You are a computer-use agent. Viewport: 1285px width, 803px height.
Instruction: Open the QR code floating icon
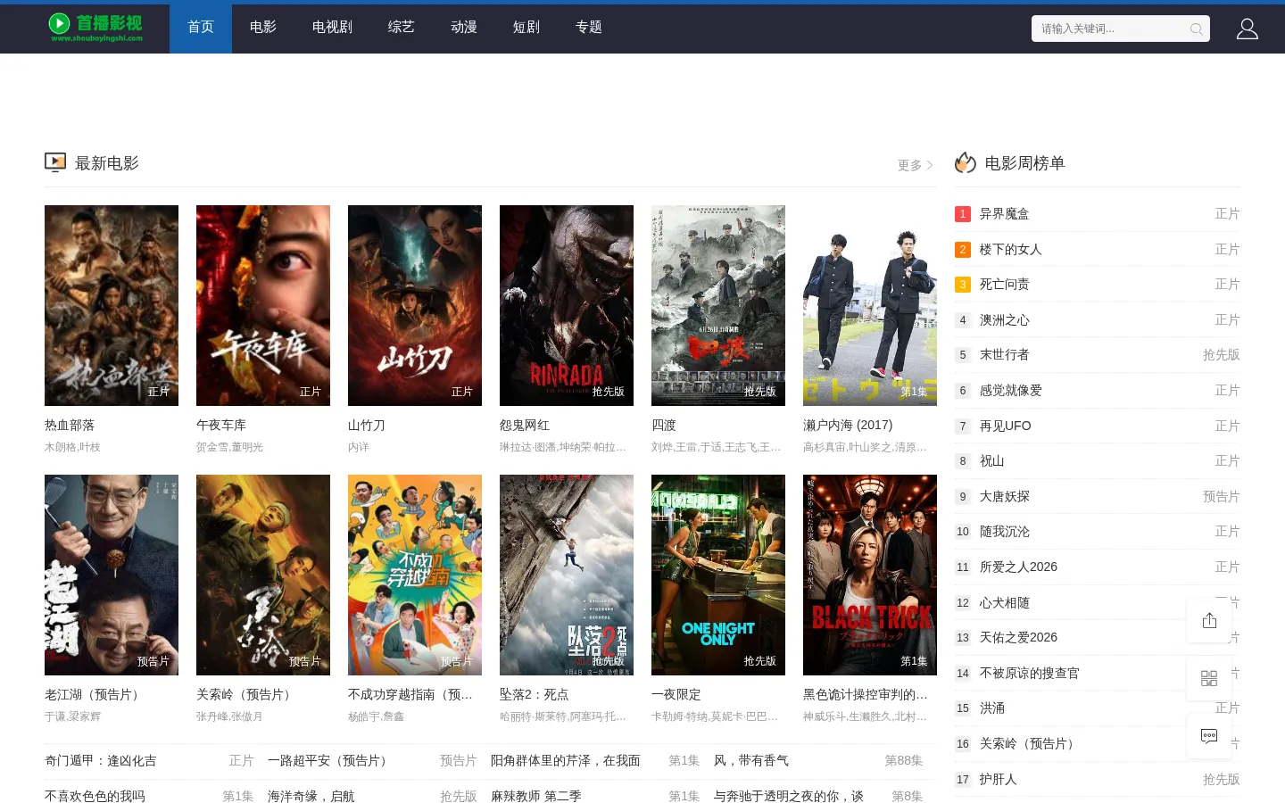click(1209, 678)
